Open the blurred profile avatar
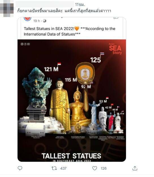Image resolution: width=154 pixels, height=177 pixels. (7, 8)
